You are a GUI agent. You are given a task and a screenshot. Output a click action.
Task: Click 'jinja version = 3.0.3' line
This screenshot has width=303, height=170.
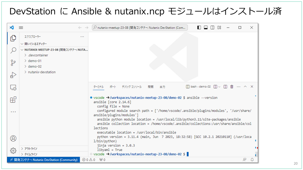coord(116,145)
